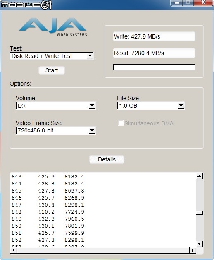
Task: Click the test progress bar
Action: coord(154,67)
